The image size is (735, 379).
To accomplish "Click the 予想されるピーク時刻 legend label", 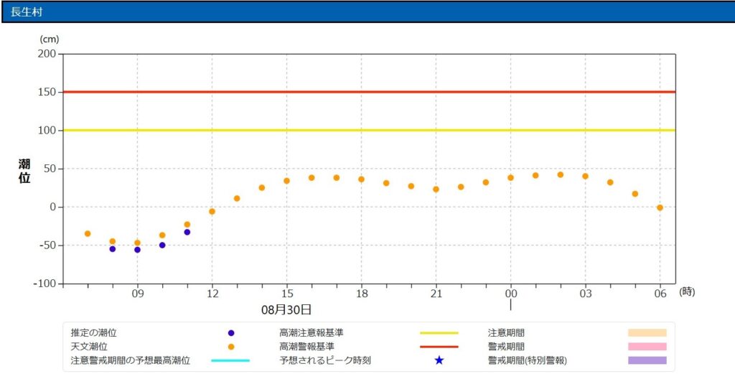I will 325,360.
